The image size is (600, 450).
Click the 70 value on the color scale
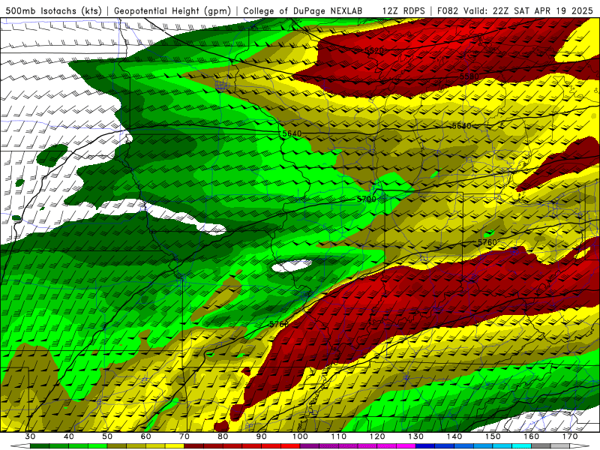[184, 436]
